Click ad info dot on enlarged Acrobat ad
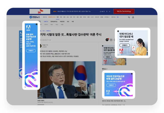The width and height of the screenshot is (164, 113). pyautogui.click(x=118, y=31)
